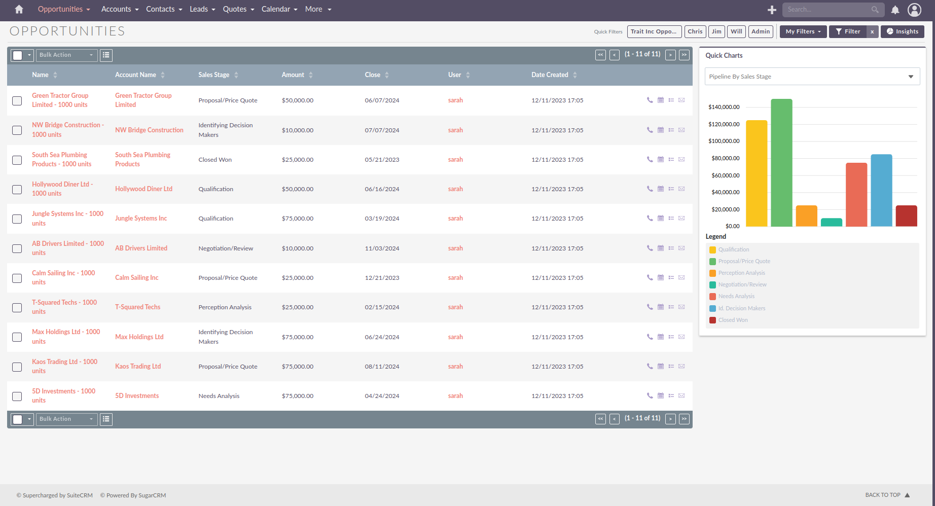935x506 pixels.
Task: Open the Accounts menu
Action: point(120,9)
